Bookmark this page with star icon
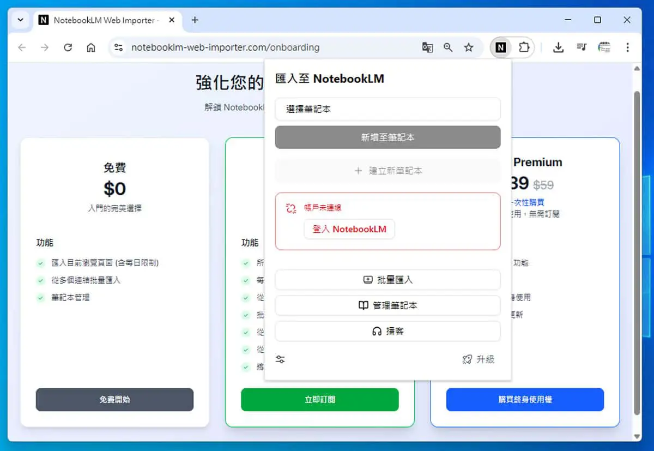 click(x=469, y=47)
